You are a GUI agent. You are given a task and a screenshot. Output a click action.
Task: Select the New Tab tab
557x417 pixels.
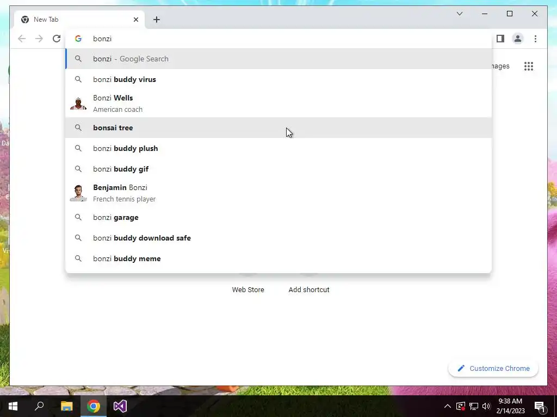coord(79,20)
